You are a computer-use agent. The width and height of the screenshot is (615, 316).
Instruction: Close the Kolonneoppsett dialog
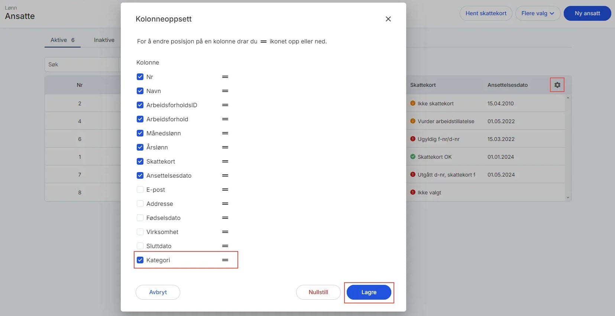point(388,19)
